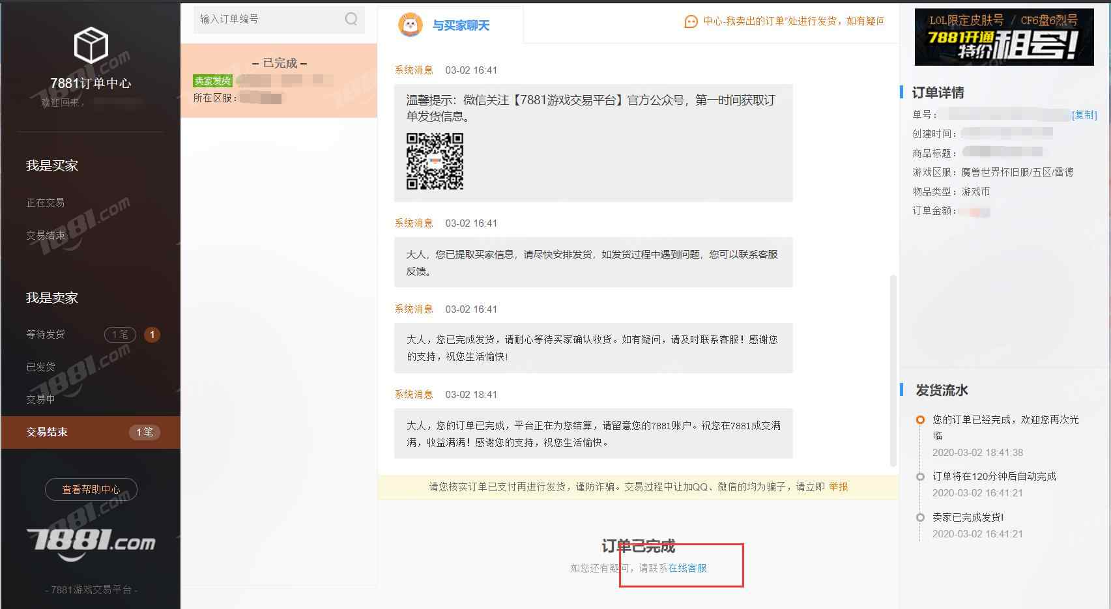Click the 查看帮助中心 button

[91, 489]
